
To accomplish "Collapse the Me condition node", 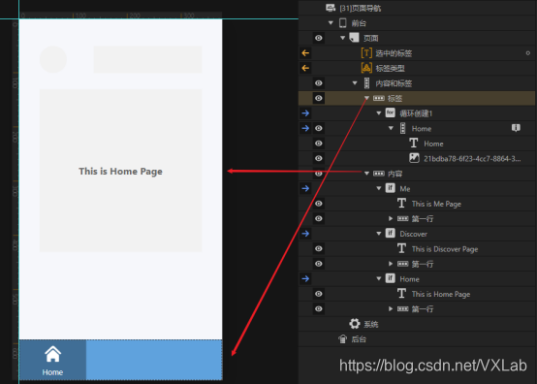I will coord(379,188).
